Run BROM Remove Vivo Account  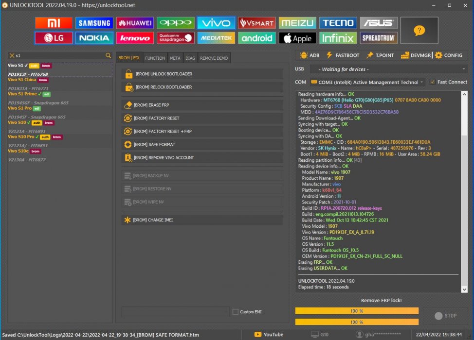coord(202,157)
